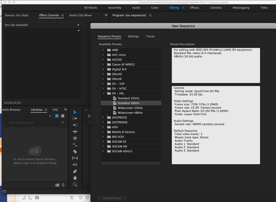The height and width of the screenshot is (202, 276).
Task: Click the Delete Preset button
Action: 112,198
